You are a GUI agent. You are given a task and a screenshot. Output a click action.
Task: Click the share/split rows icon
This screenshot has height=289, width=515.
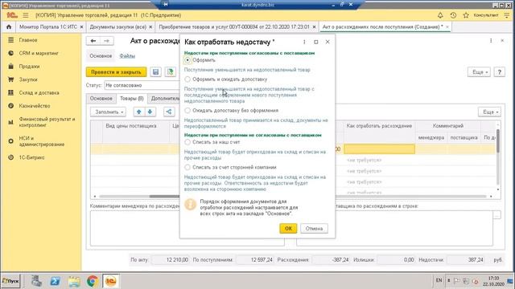coord(169,112)
